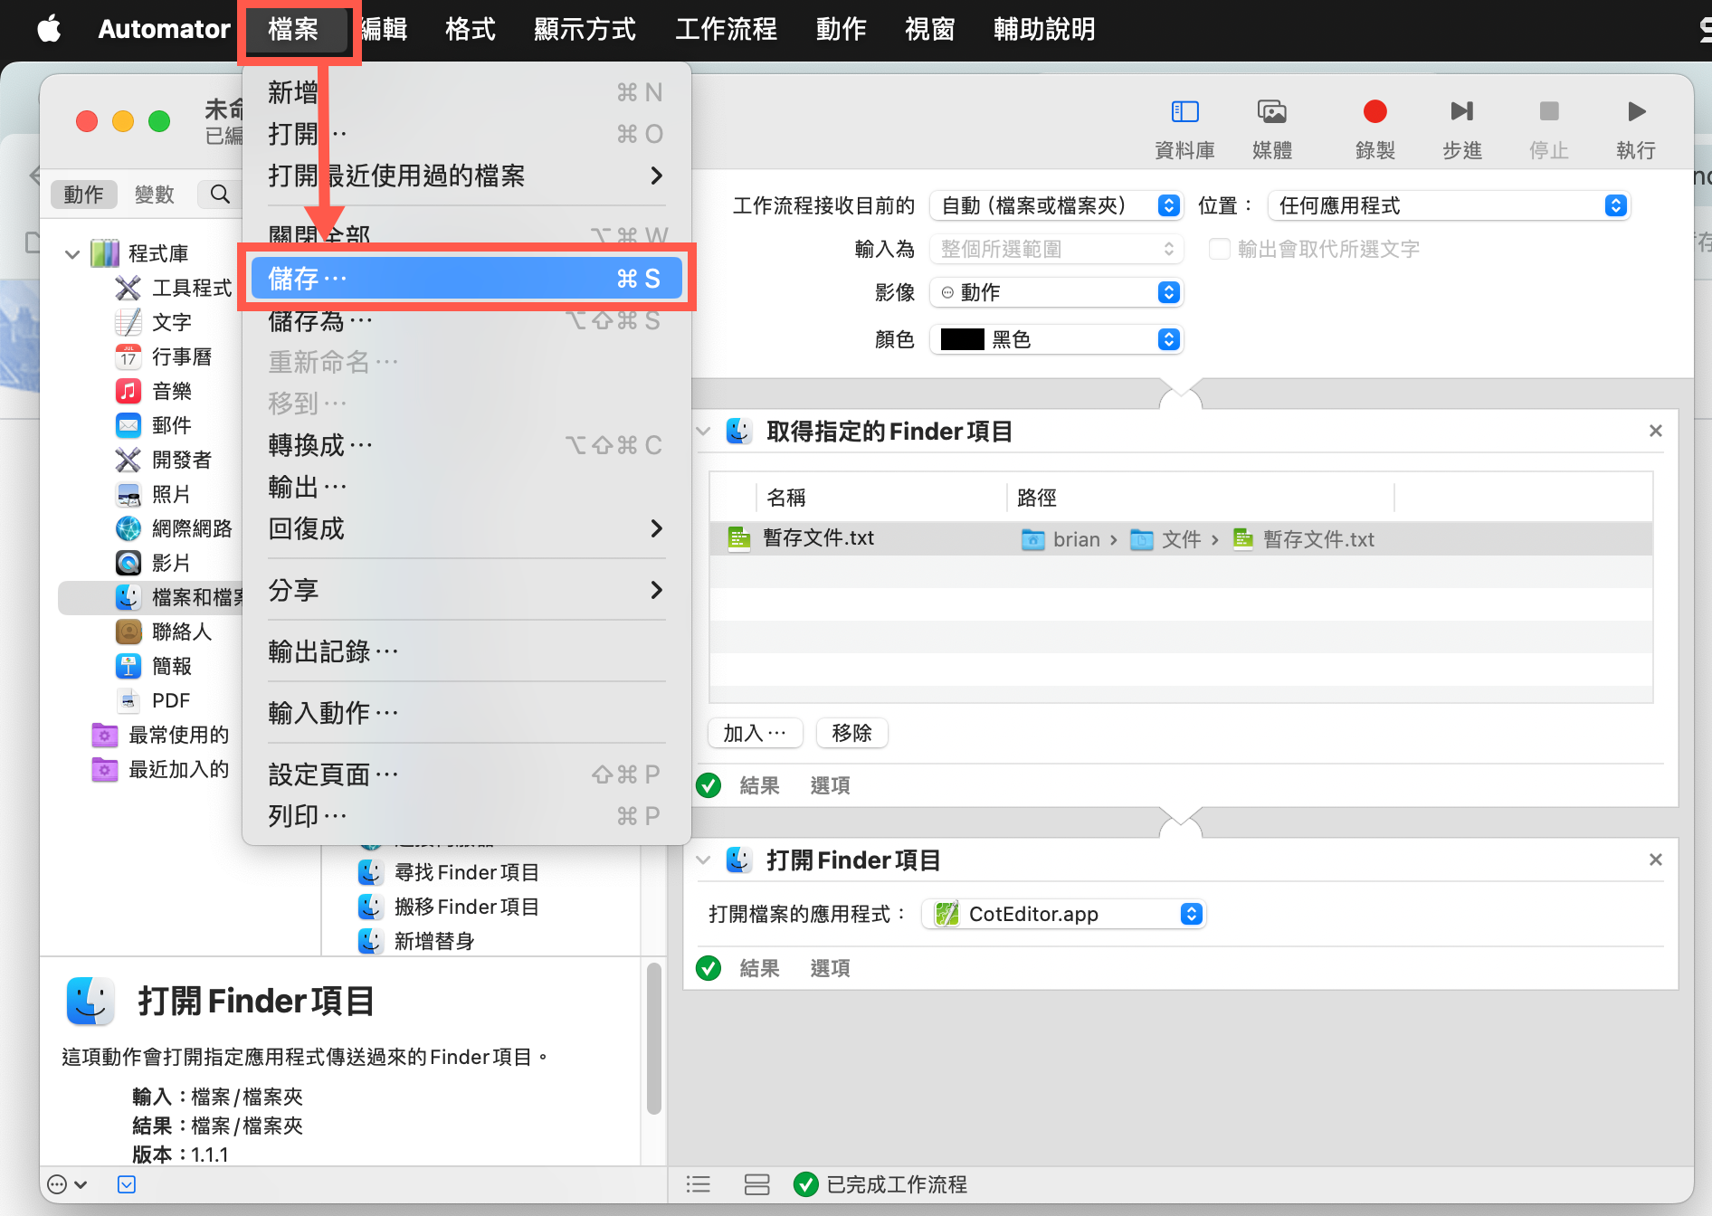Image resolution: width=1712 pixels, height=1216 pixels.
Task: Open the 輔助說明 menu
Action: coord(1044,29)
